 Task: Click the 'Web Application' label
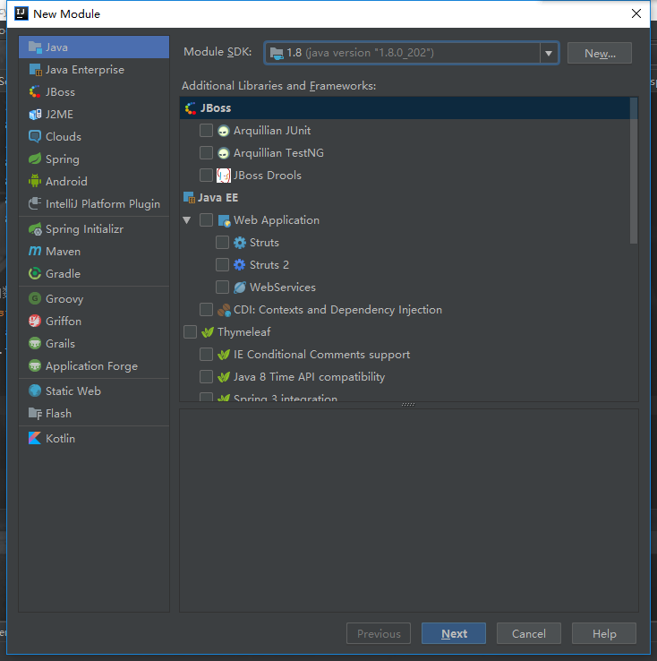[x=277, y=219]
